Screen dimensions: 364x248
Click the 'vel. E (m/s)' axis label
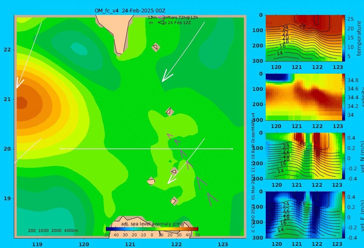point(362,216)
